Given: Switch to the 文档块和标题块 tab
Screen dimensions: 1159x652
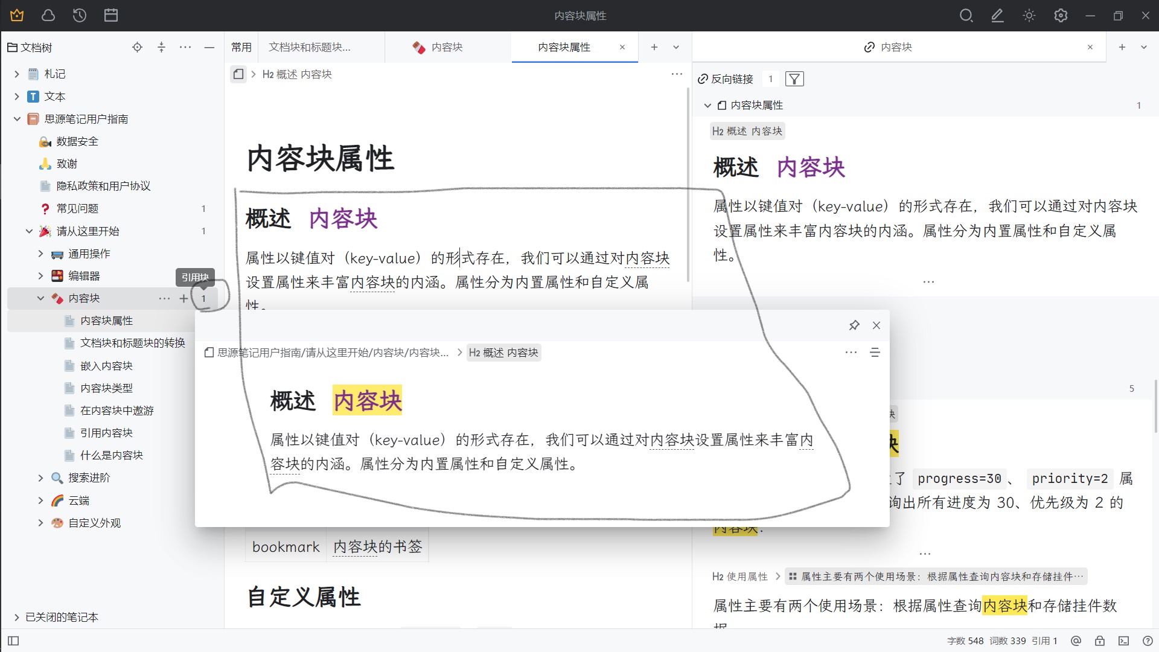Looking at the screenshot, I should pyautogui.click(x=309, y=47).
